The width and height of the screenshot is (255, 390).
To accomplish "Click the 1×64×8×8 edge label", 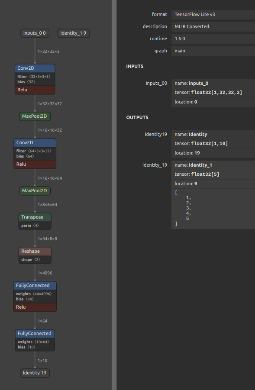I will (47, 239).
